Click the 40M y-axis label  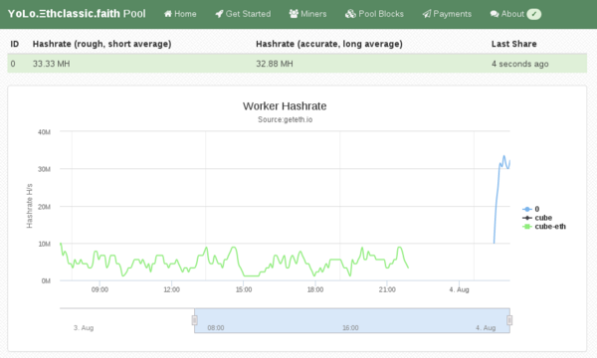click(x=44, y=132)
